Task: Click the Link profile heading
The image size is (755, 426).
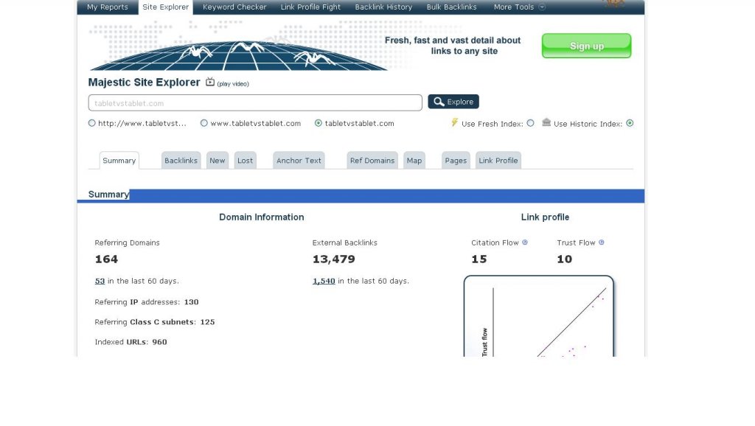Action: (x=545, y=217)
